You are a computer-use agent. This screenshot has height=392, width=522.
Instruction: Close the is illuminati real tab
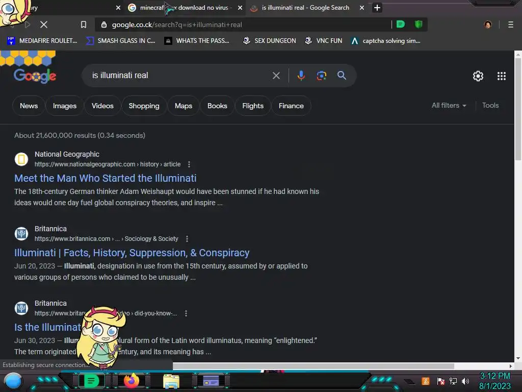coord(362,8)
